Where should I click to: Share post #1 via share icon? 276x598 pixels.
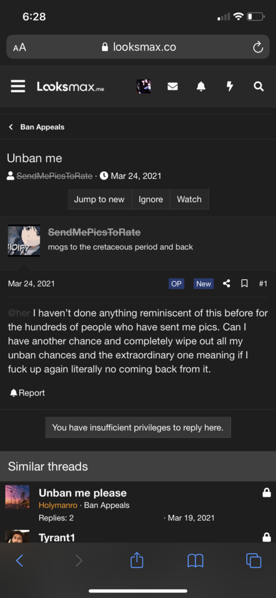227,283
